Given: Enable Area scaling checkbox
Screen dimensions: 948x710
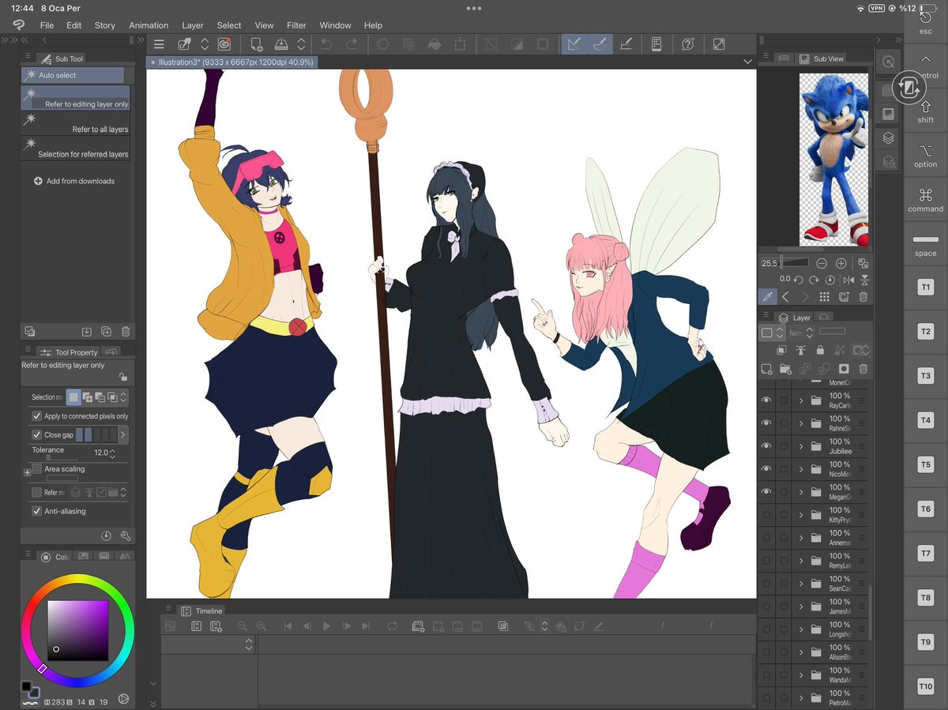Looking at the screenshot, I should tap(36, 469).
